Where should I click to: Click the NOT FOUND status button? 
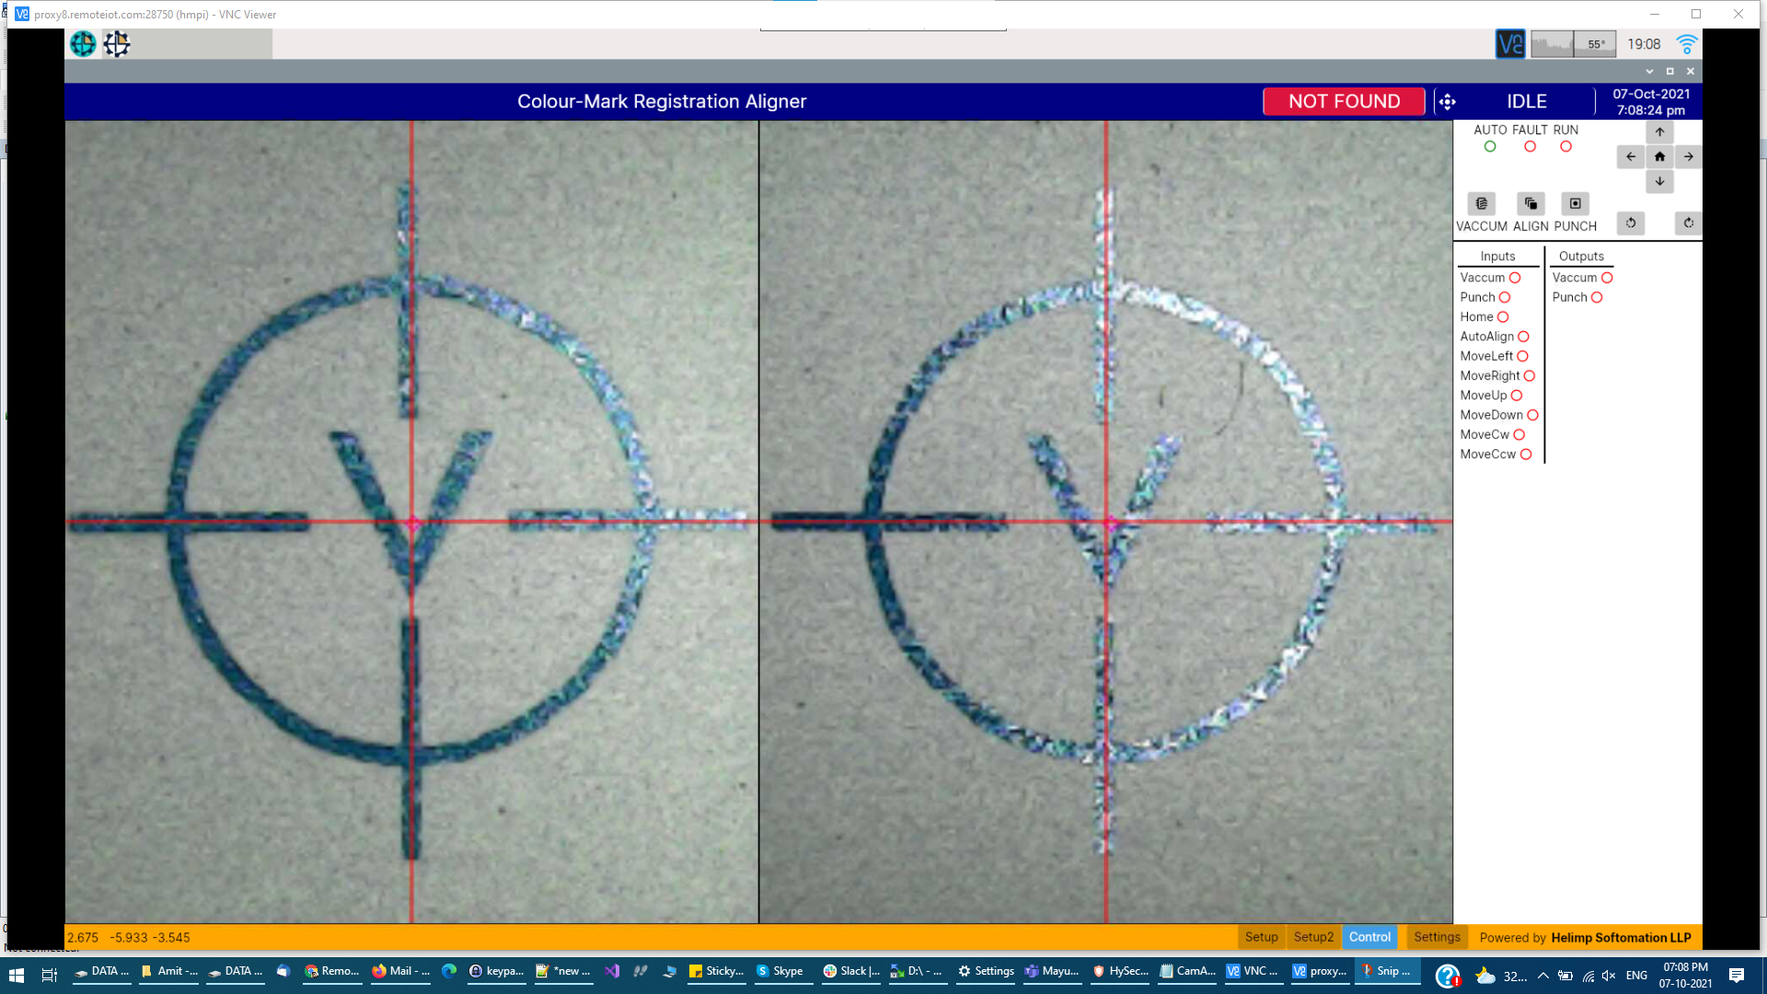pos(1344,101)
